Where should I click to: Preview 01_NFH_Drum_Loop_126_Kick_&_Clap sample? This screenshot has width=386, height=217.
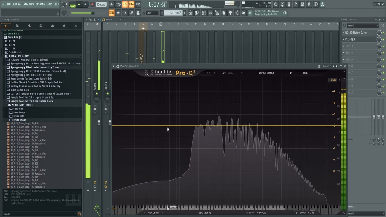coord(28,127)
